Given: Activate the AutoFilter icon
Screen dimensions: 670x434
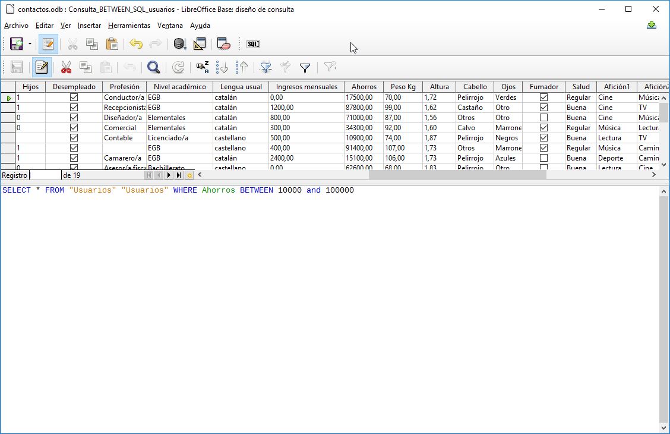Looking at the screenshot, I should 265,67.
